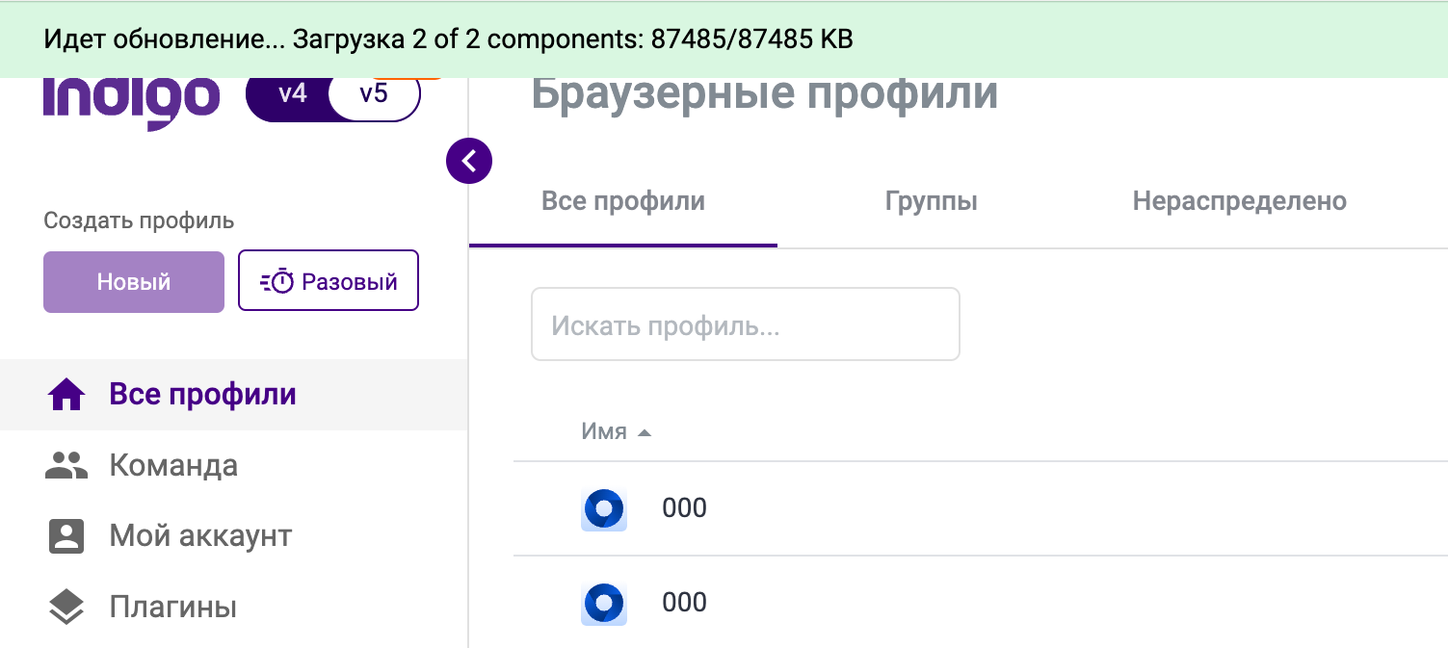Open the Нераспределено tab

(1239, 201)
